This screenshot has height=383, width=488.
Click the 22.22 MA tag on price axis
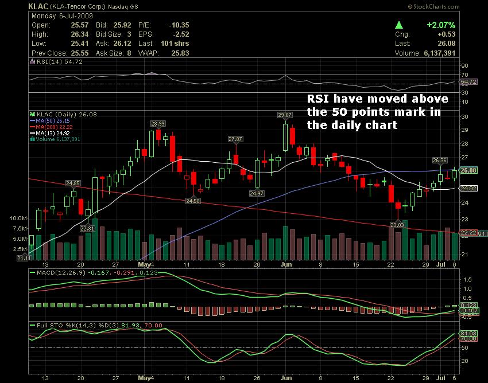pyautogui.click(x=468, y=233)
